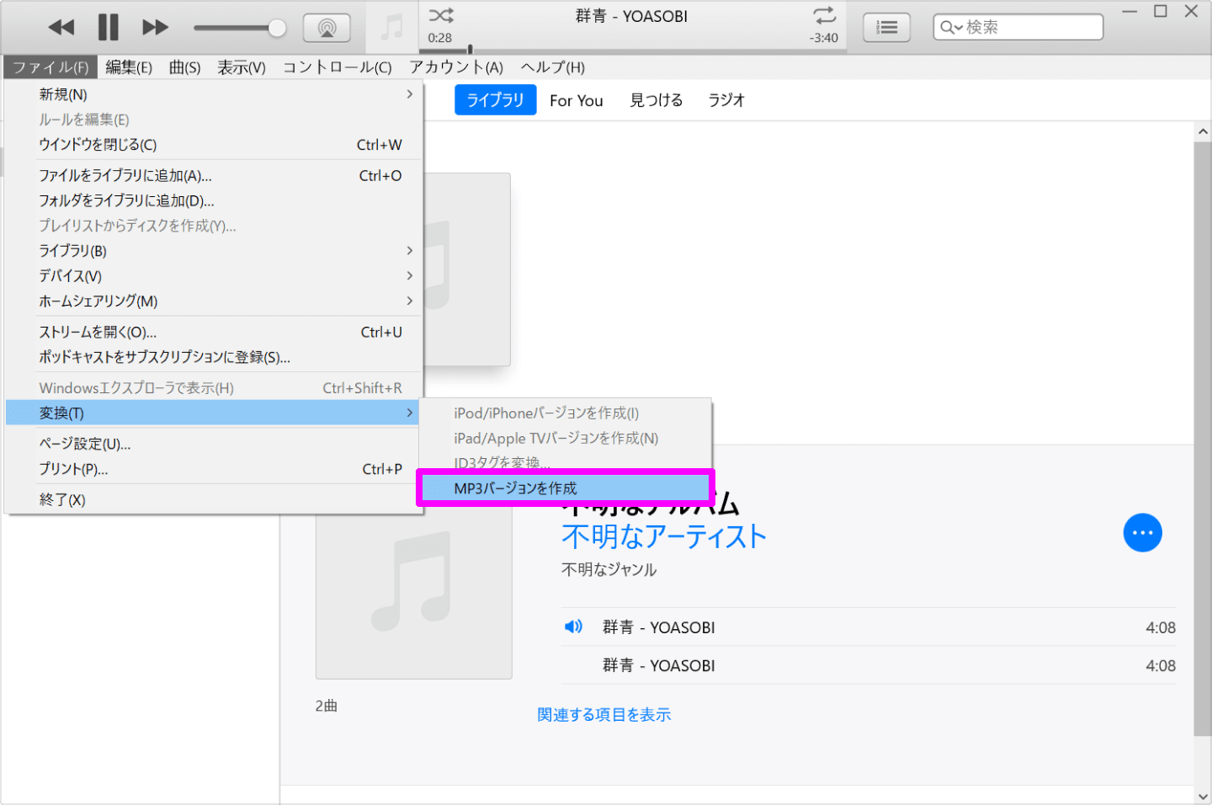Viewport: 1212px width, 805px height.
Task: Open the 編集(E) menu
Action: pos(129,67)
